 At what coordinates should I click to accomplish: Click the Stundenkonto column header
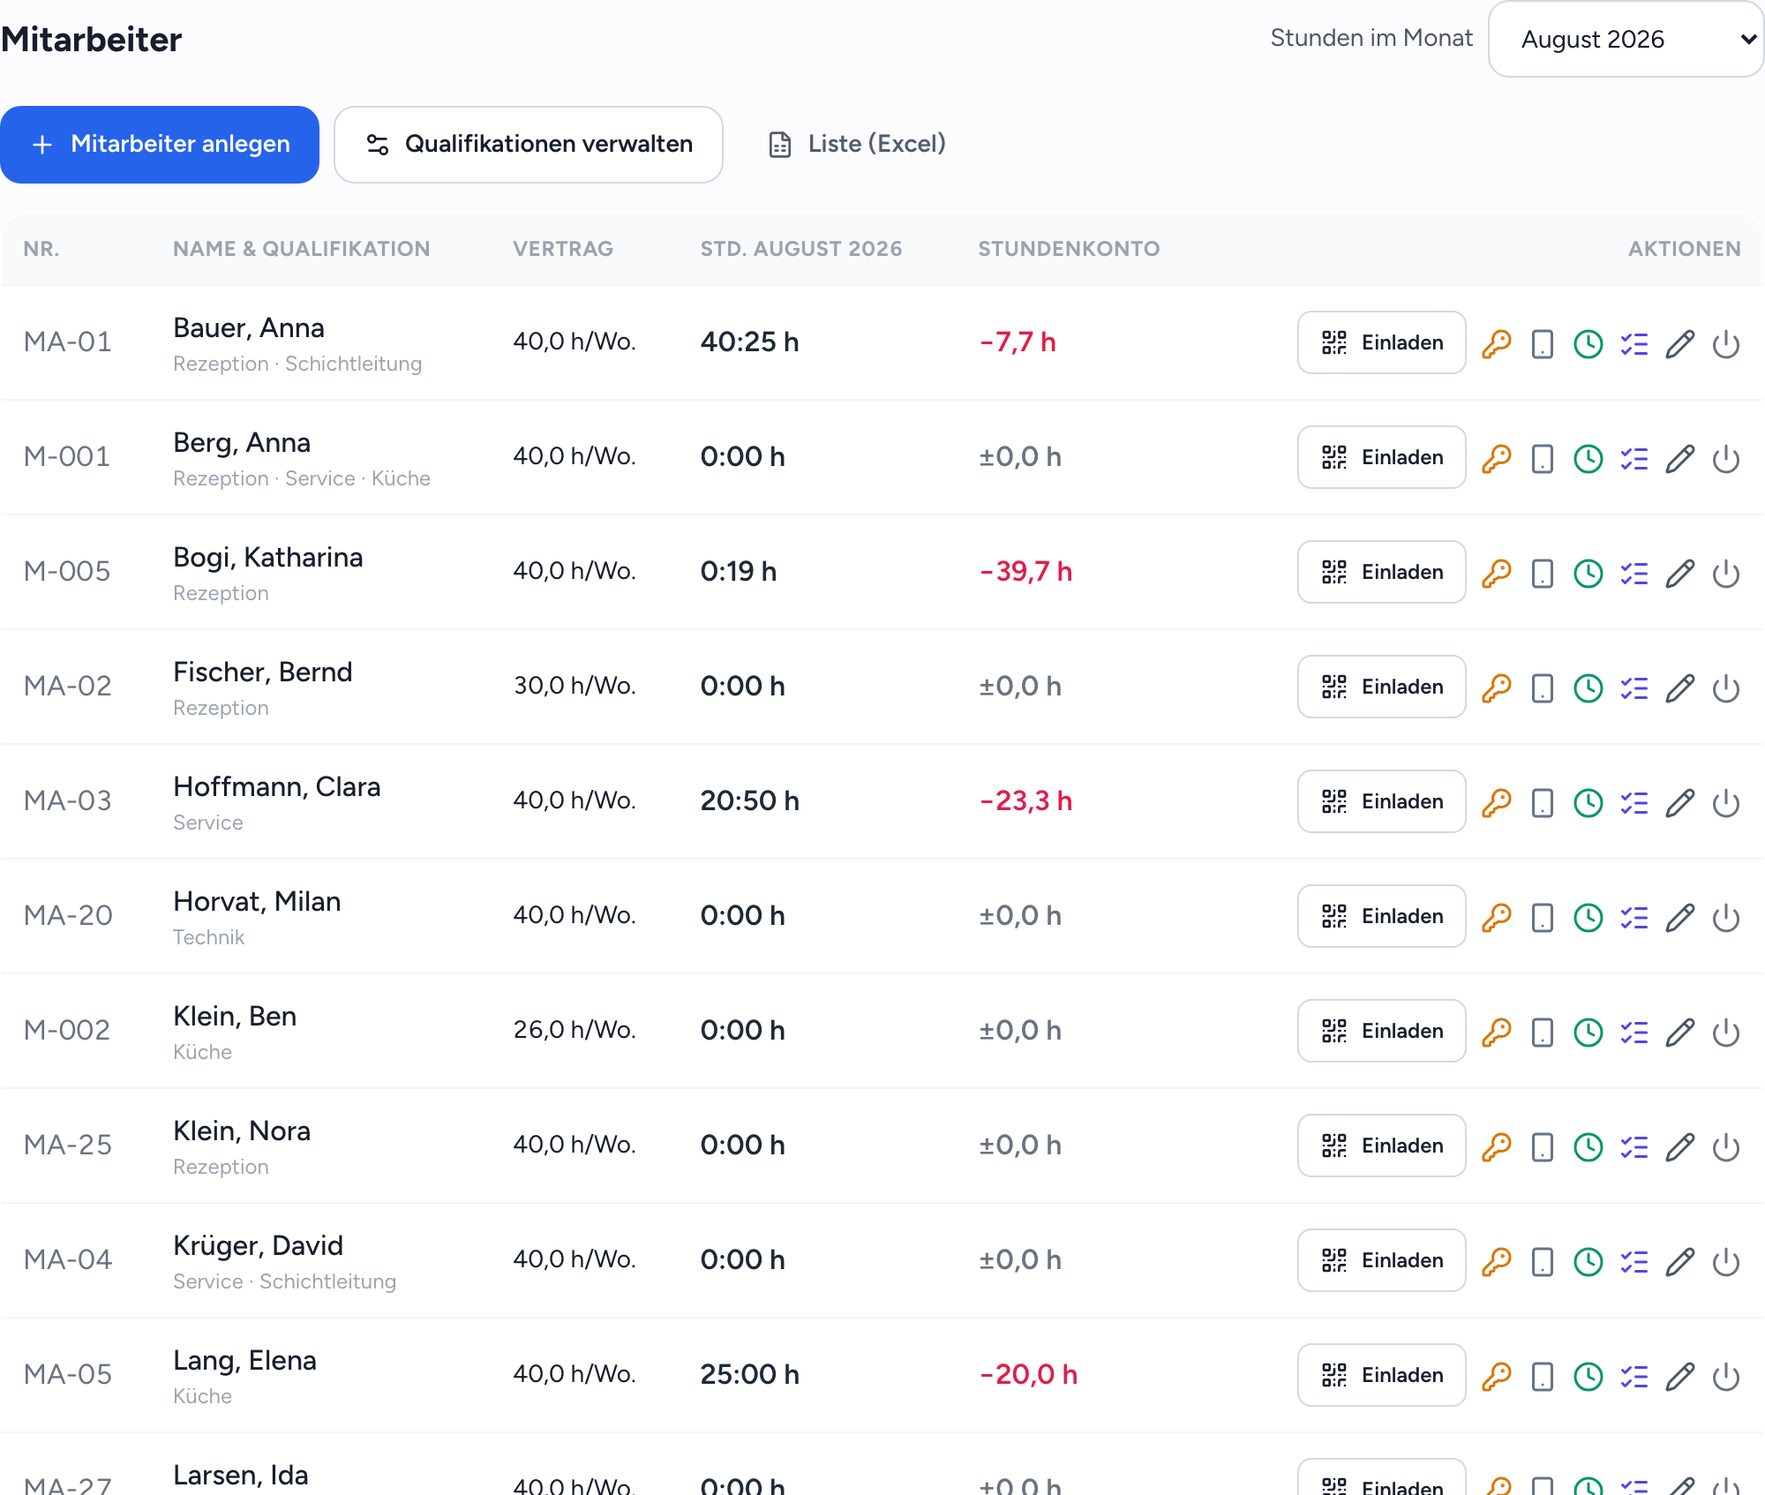tap(1069, 249)
